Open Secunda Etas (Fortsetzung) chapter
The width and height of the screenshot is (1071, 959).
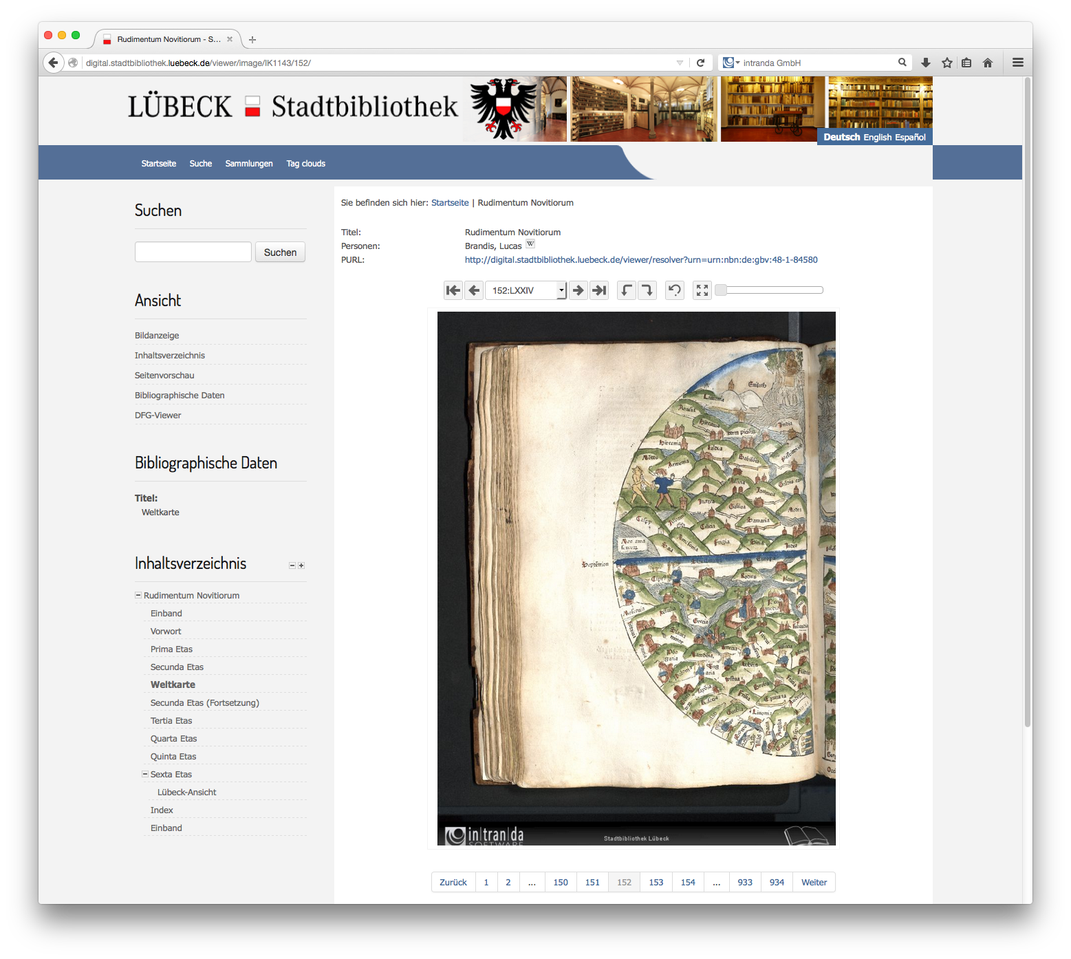point(205,703)
